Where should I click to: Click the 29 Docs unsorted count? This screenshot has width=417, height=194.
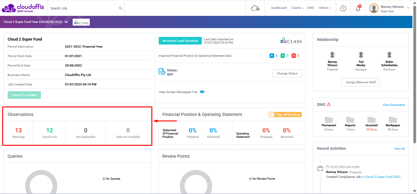[372, 130]
